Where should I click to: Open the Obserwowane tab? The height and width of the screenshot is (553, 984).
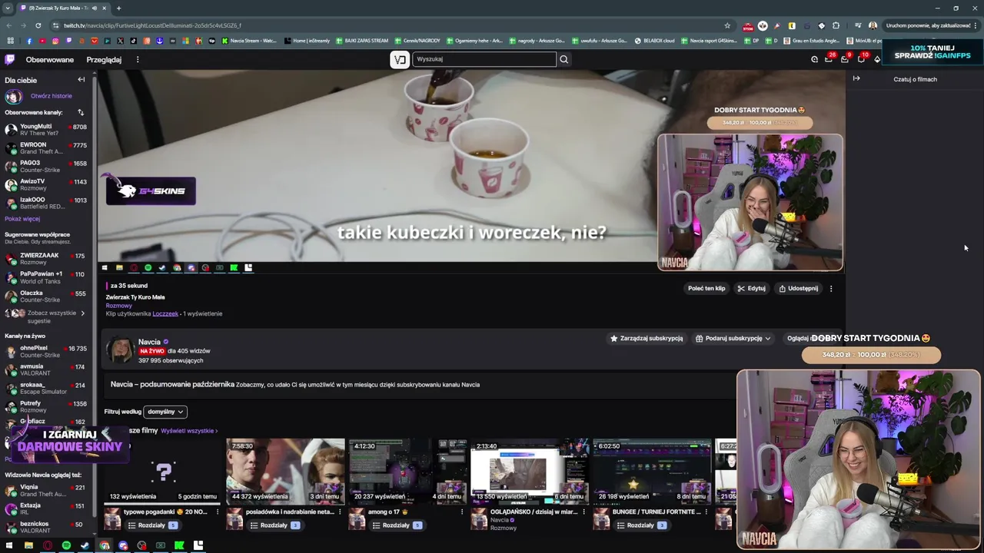pos(50,59)
